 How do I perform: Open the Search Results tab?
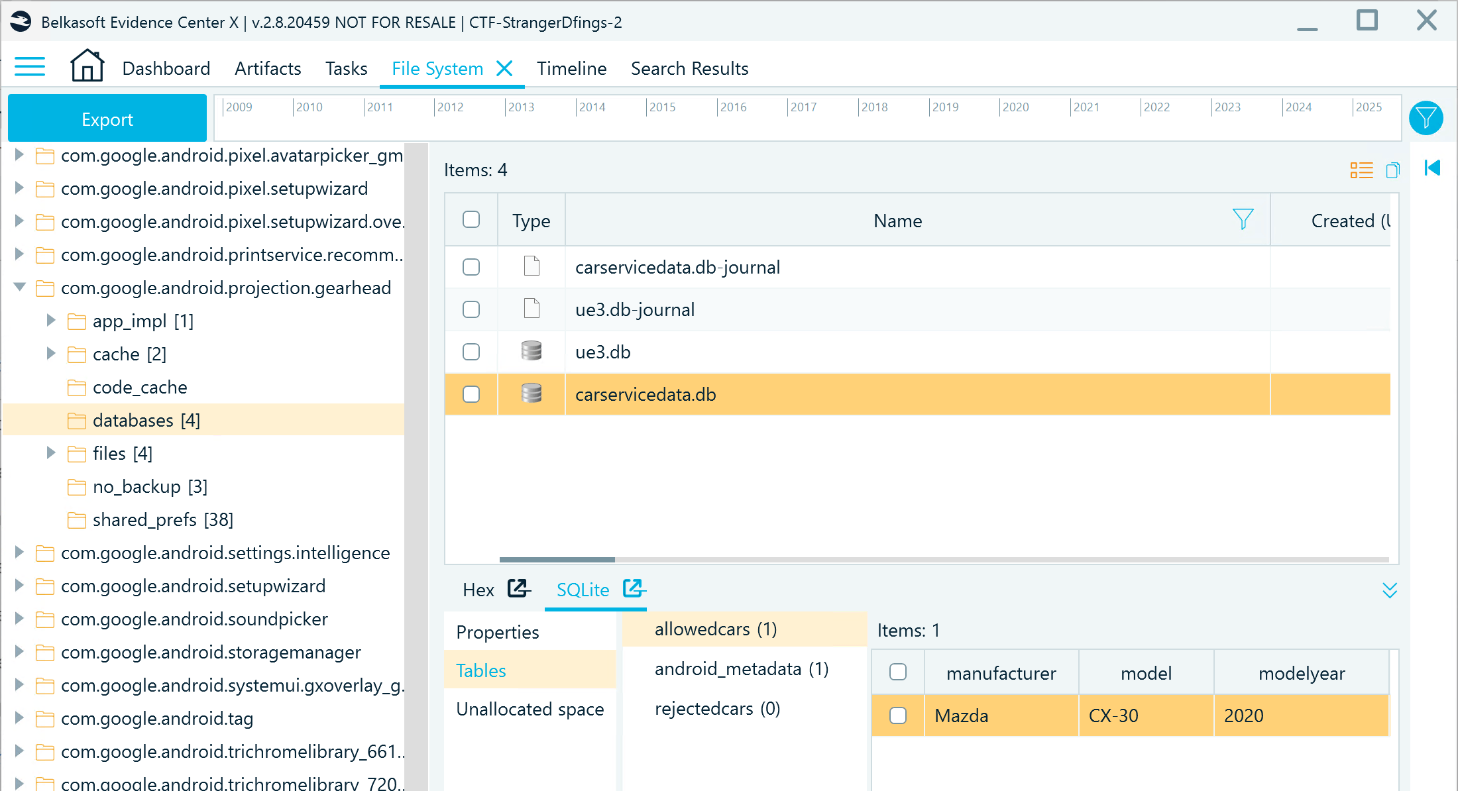point(689,68)
